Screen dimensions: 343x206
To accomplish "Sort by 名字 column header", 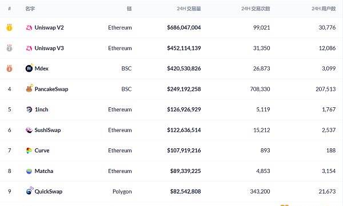I will tap(30, 9).
